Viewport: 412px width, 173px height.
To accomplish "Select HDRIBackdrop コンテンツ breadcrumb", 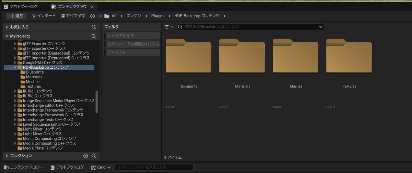I will point(197,16).
